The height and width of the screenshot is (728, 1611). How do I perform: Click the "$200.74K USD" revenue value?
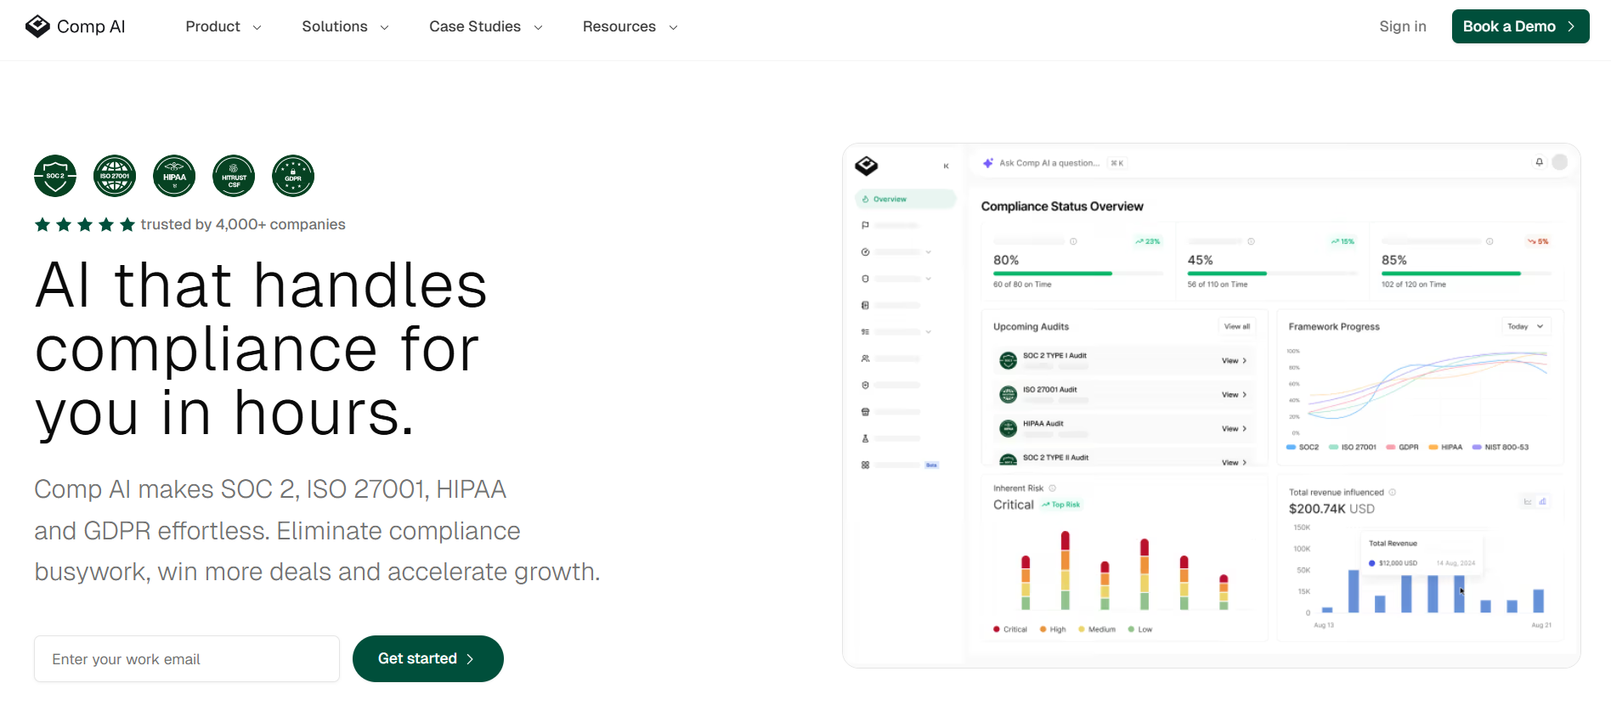pyautogui.click(x=1331, y=509)
